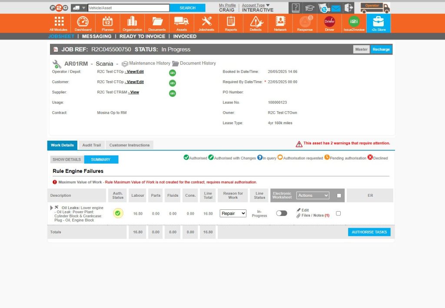Click the Assets truck icon
Image resolution: width=445 pixels, height=308 pixels.
point(181,23)
